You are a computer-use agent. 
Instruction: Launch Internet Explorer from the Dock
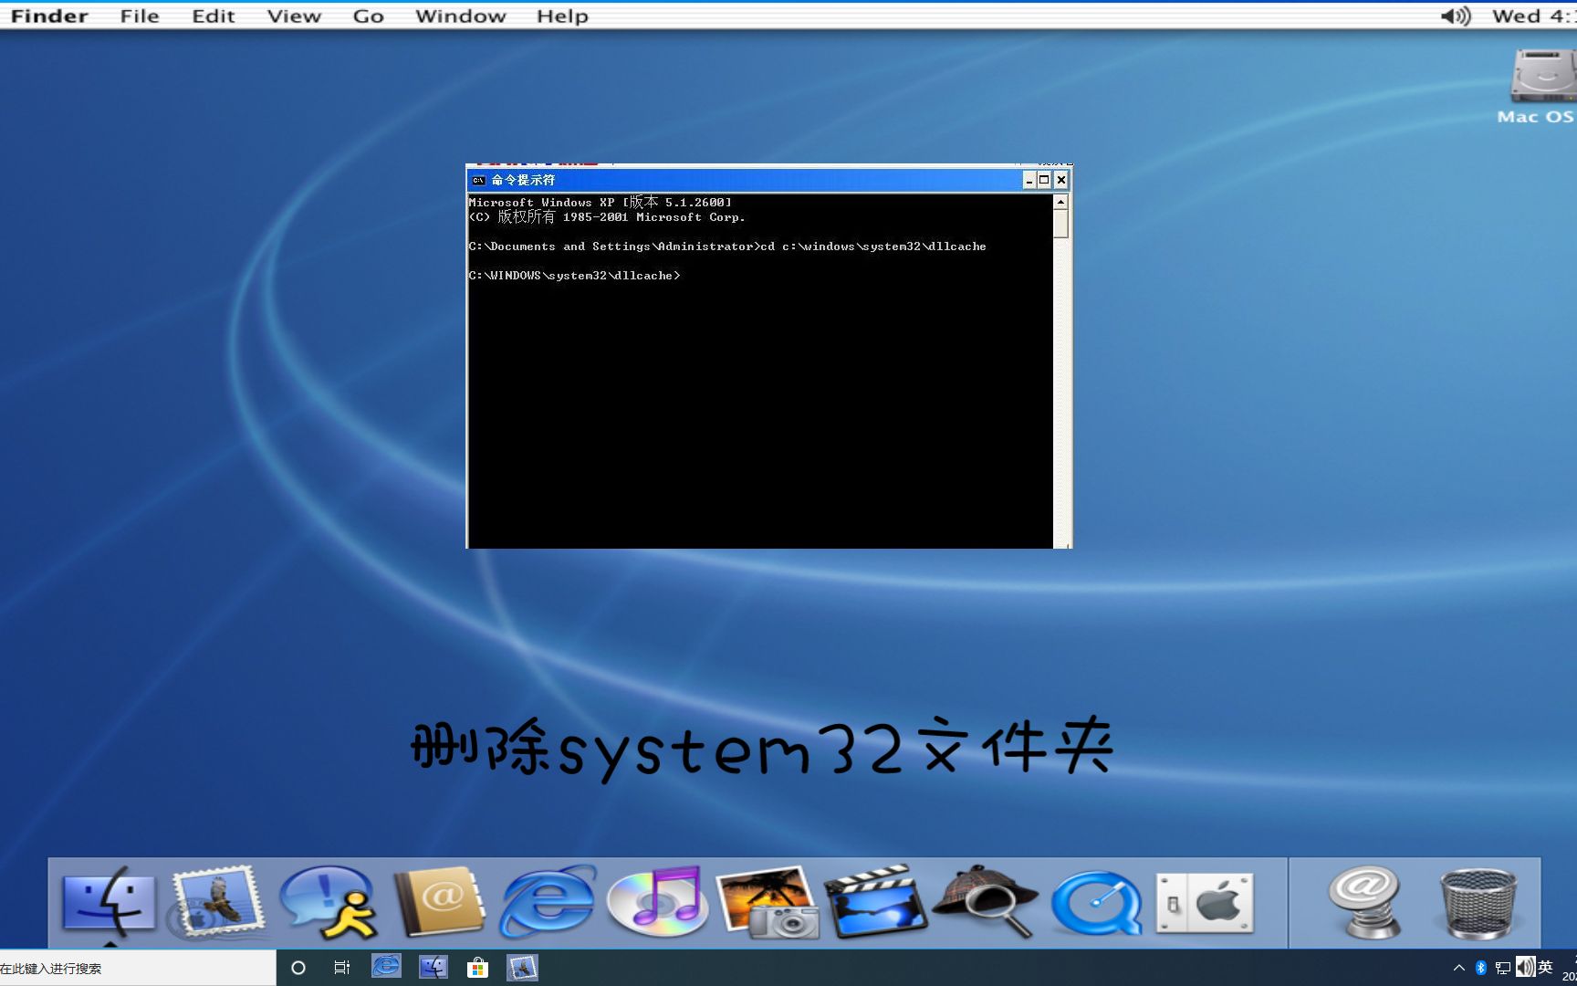tap(548, 904)
